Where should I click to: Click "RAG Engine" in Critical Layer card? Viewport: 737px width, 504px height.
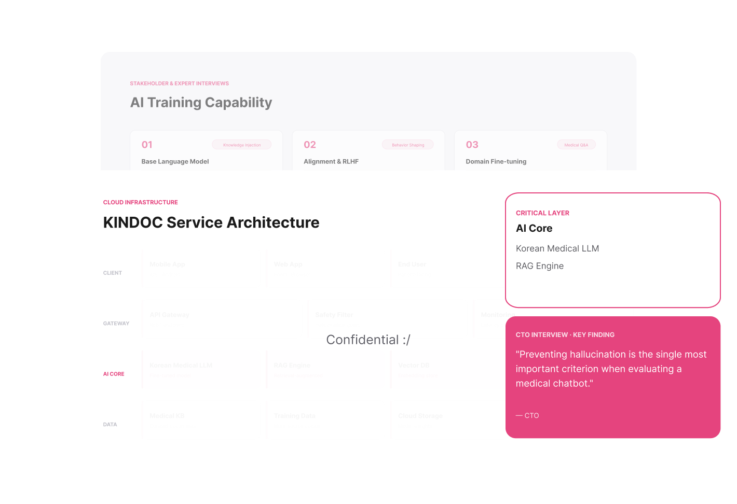pos(540,266)
